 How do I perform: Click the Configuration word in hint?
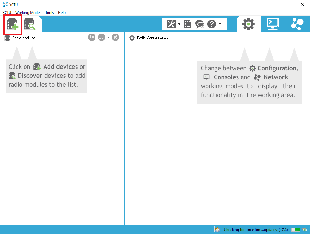pyautogui.click(x=277, y=68)
